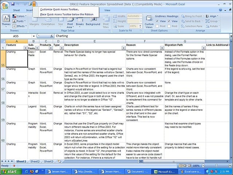Open Feature column filter dropdown
Viewport: 233px width, 175px height.
25,48
